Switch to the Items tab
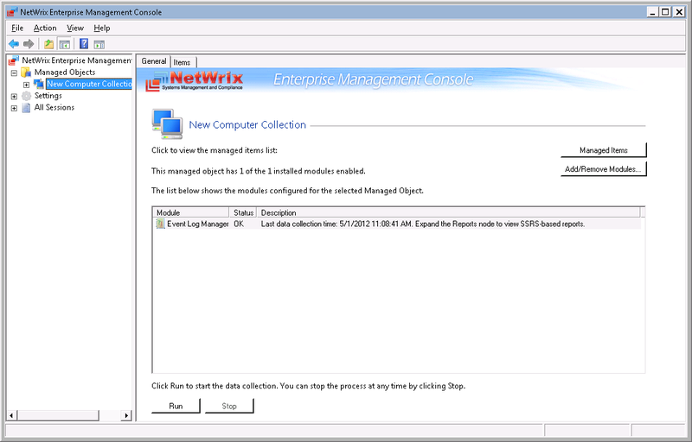This screenshot has height=442, width=692. coord(183,62)
